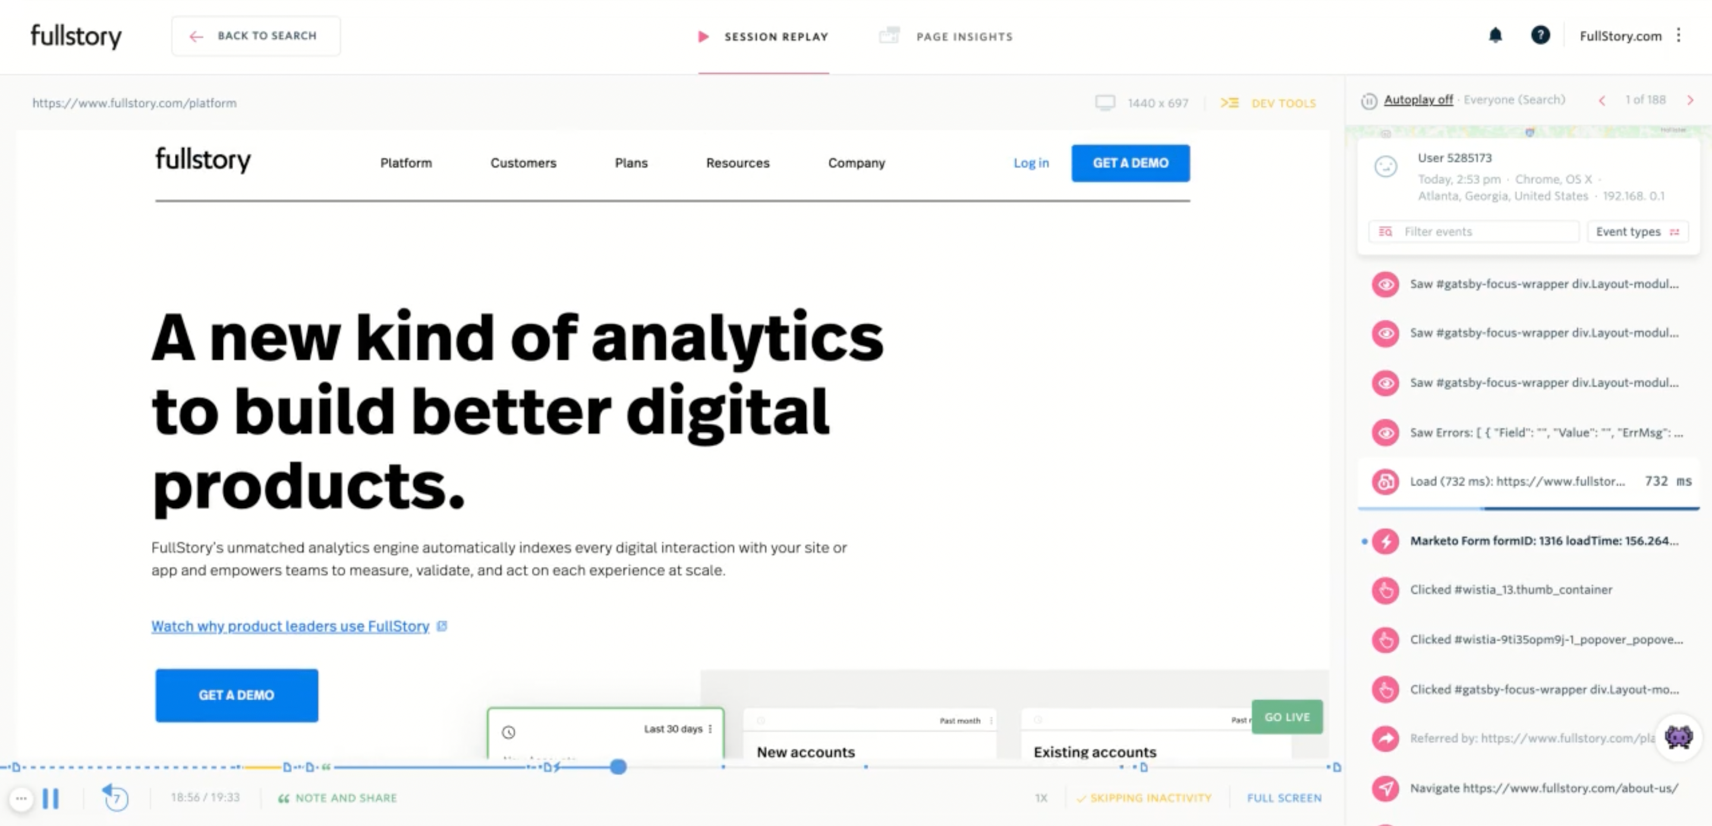1712x826 pixels.
Task: Click the notification bell icon
Action: pos(1497,36)
